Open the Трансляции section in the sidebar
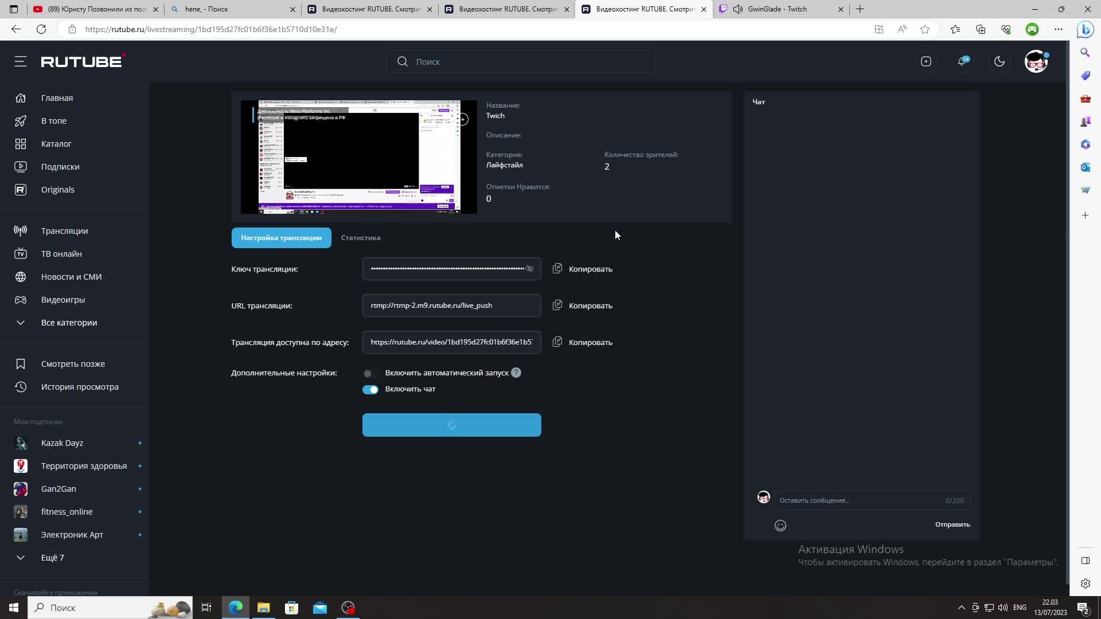The image size is (1101, 619). [x=64, y=231]
